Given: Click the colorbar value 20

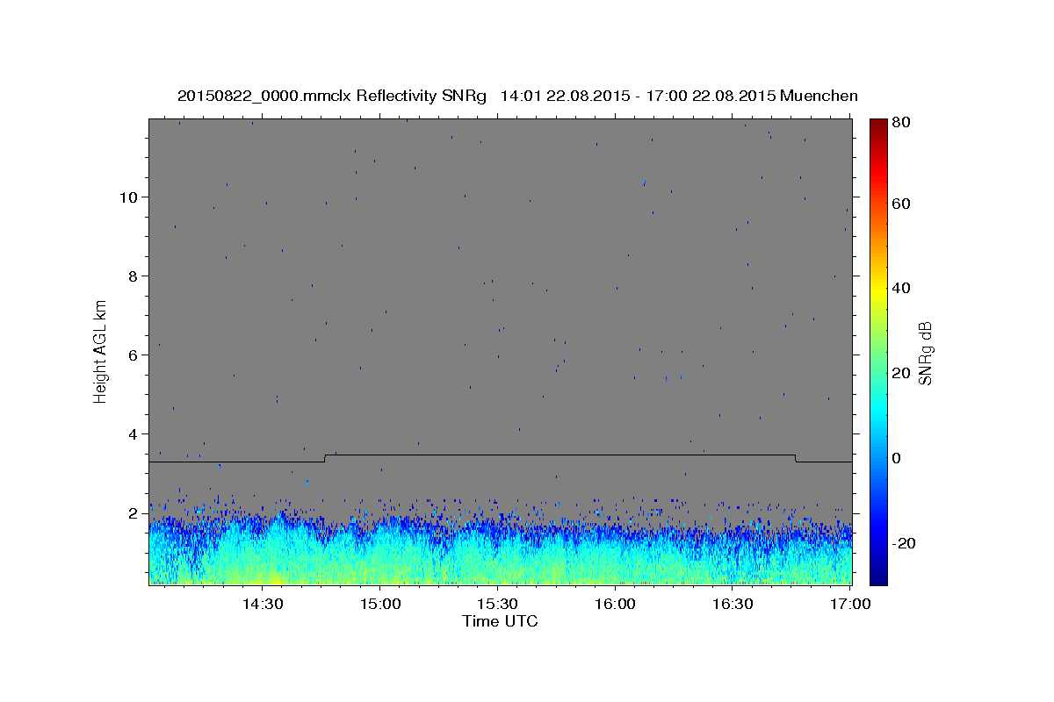Looking at the screenshot, I should click(x=900, y=373).
